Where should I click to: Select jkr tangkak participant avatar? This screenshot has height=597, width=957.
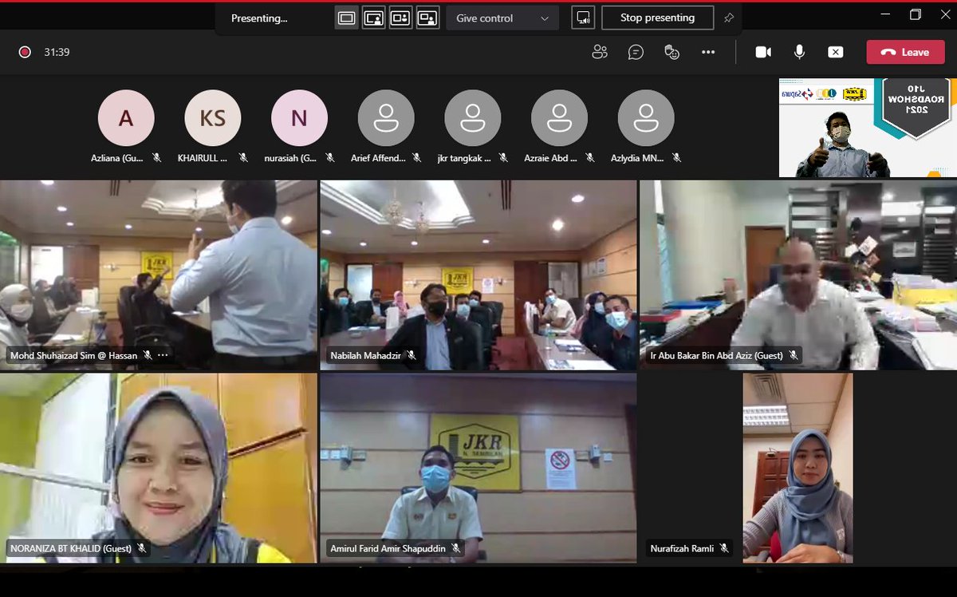tap(473, 118)
